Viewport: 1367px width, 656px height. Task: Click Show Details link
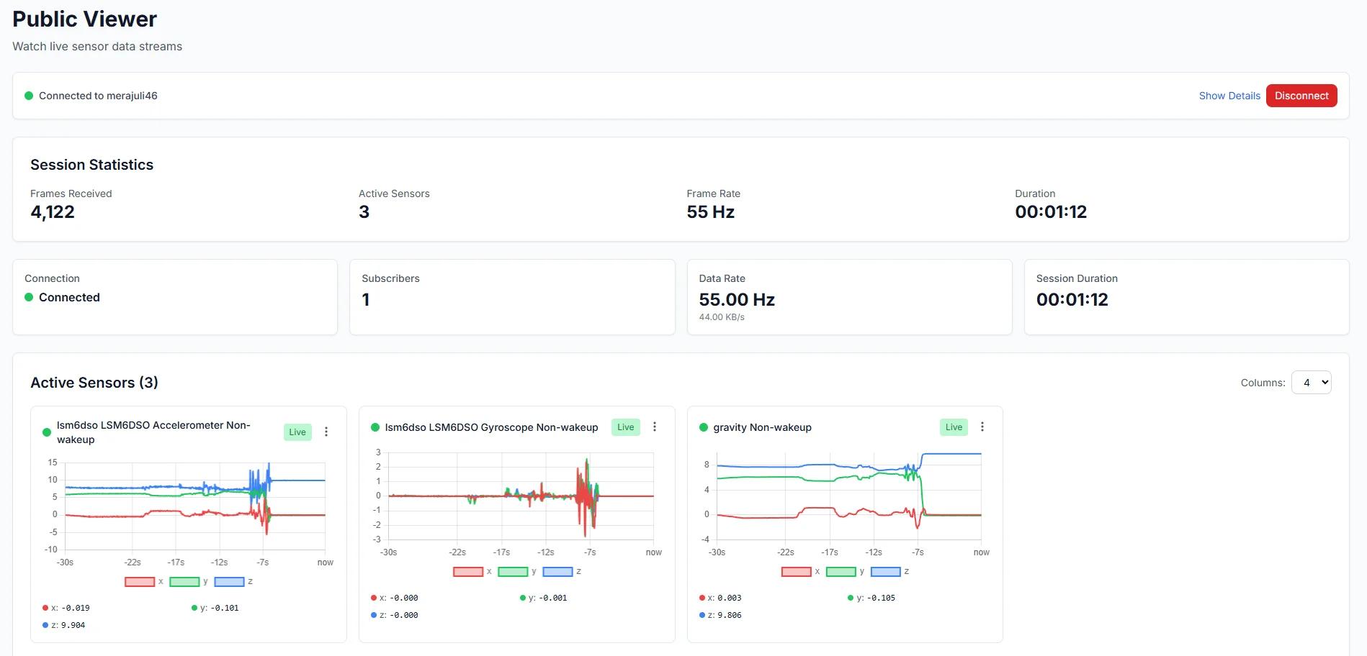coord(1229,96)
